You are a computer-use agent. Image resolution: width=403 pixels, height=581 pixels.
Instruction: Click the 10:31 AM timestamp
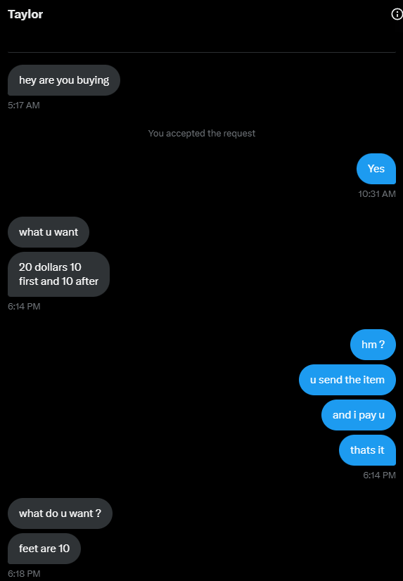pyautogui.click(x=377, y=194)
